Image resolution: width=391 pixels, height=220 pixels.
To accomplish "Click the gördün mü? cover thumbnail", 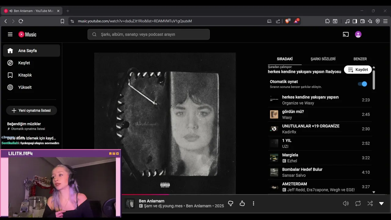I will click(274, 115).
